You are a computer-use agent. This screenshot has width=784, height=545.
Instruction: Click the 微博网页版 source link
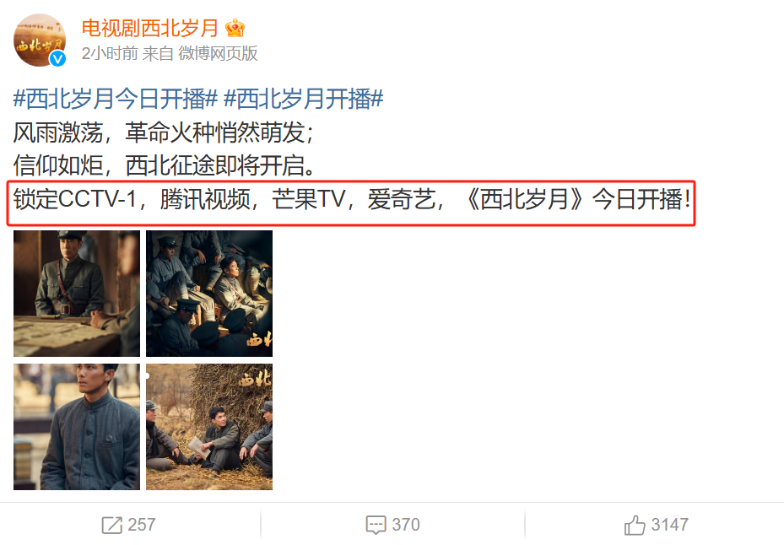coord(218,53)
